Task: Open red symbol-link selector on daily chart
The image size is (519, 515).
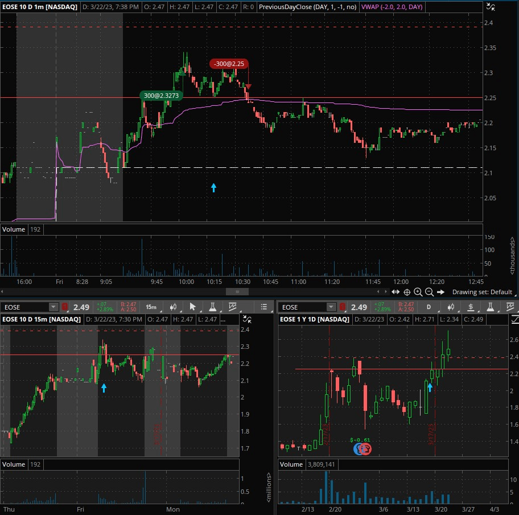Action: pos(343,307)
